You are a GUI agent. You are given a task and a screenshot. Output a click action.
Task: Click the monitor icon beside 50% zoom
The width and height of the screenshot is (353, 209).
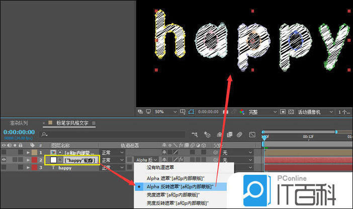tap(148, 112)
